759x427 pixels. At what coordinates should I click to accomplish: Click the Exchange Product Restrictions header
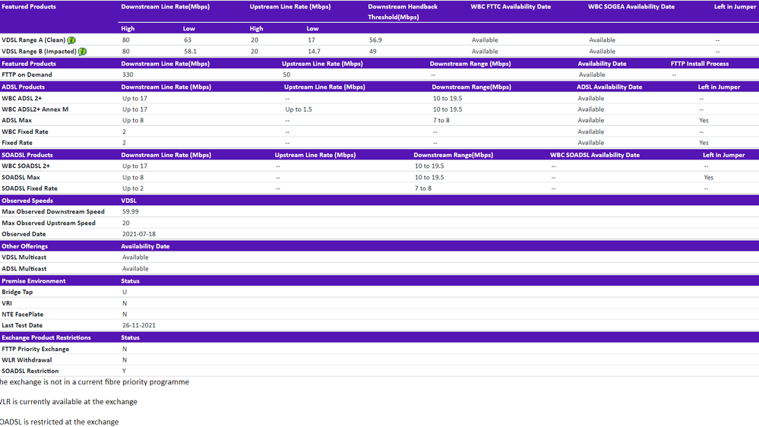[x=46, y=337]
